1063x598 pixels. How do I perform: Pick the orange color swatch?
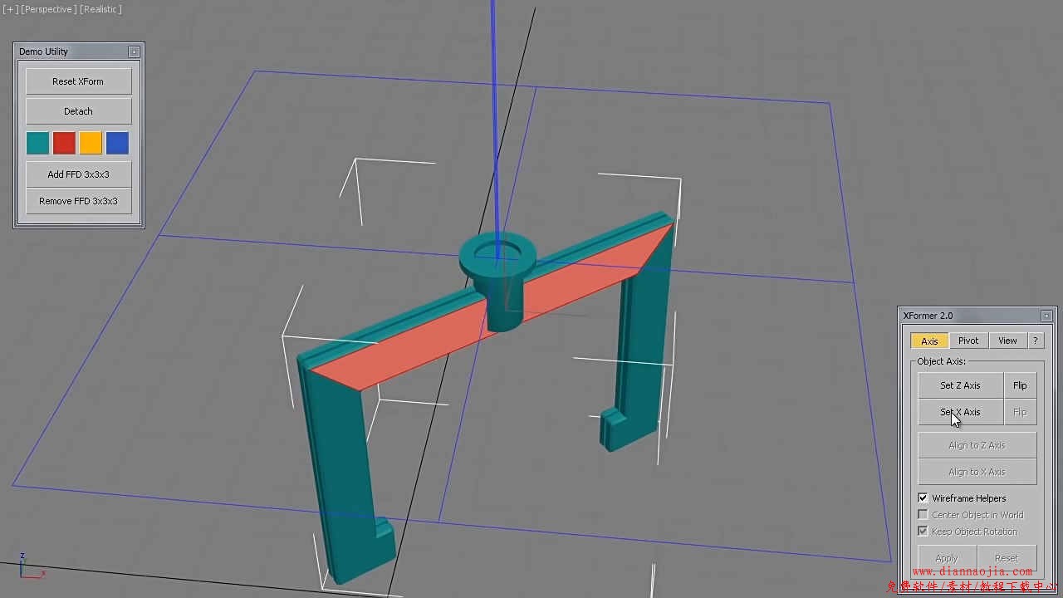(x=91, y=143)
